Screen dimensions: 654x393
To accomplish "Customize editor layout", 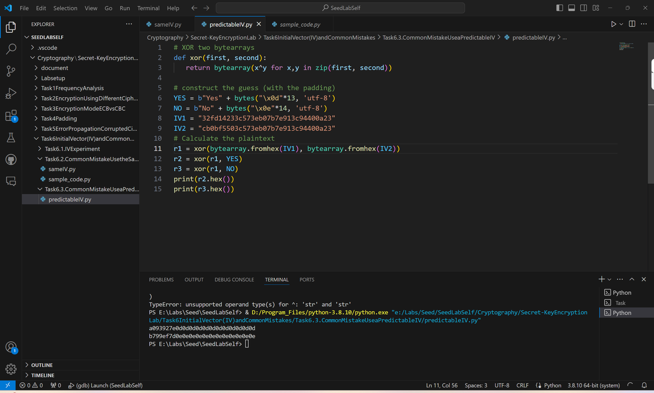I will click(x=596, y=8).
